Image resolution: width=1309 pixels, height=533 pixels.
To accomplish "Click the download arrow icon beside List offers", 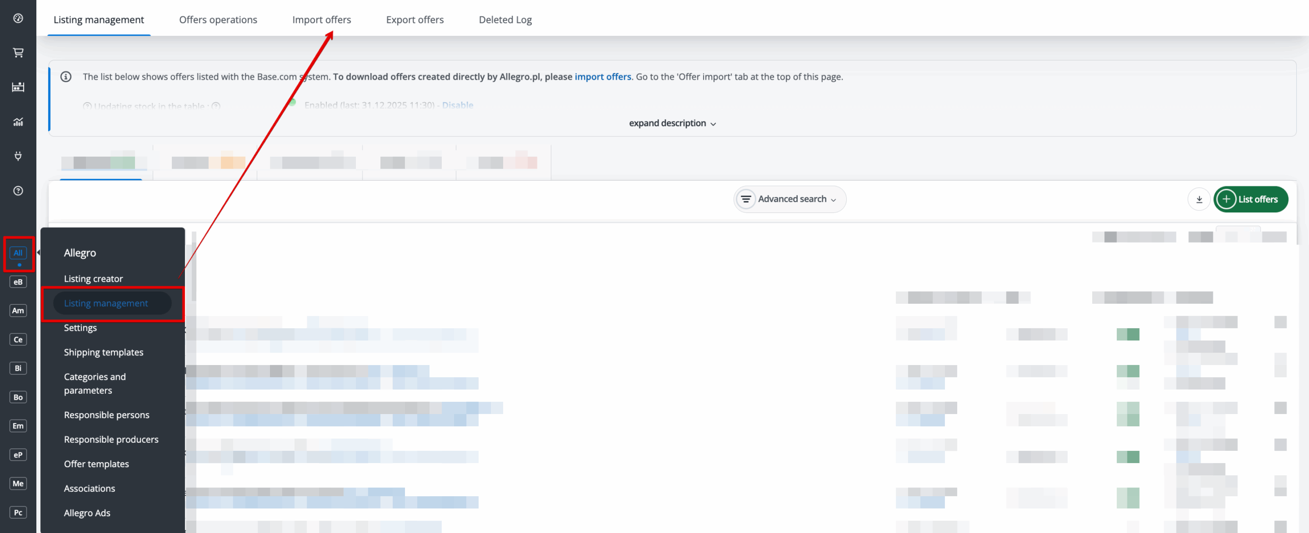I will (x=1199, y=200).
